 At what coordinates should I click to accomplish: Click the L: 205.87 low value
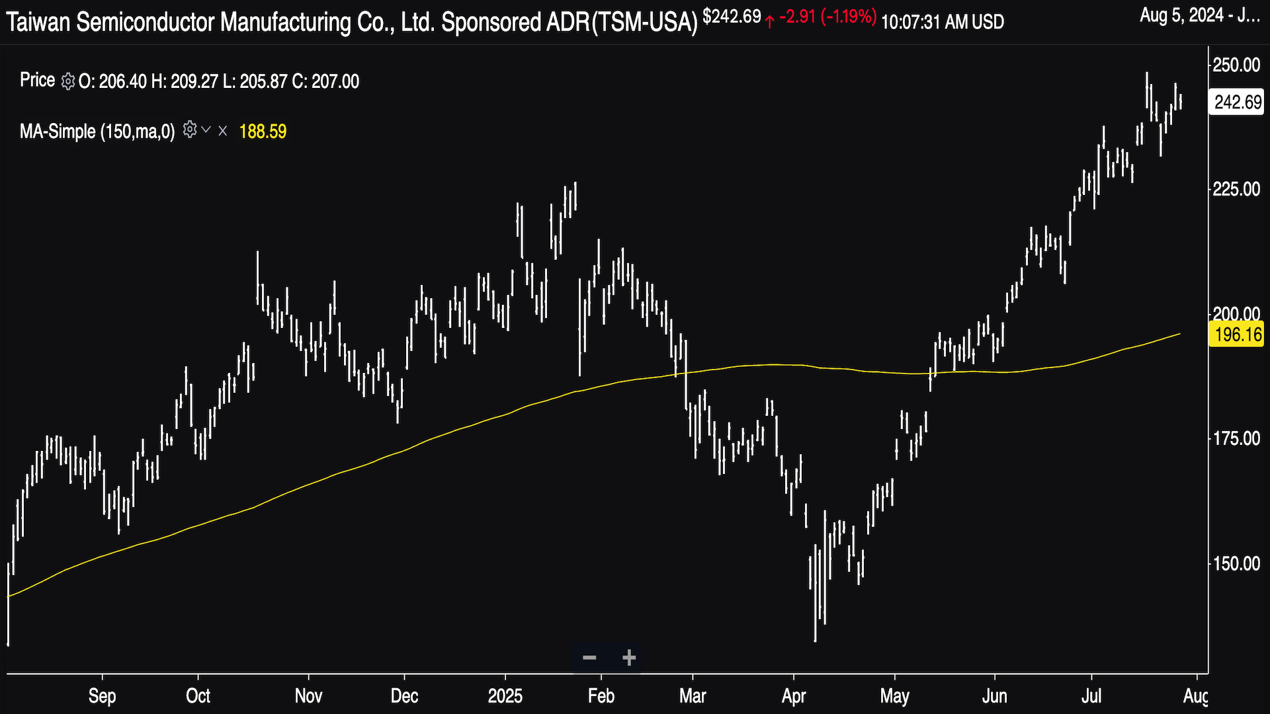point(255,81)
